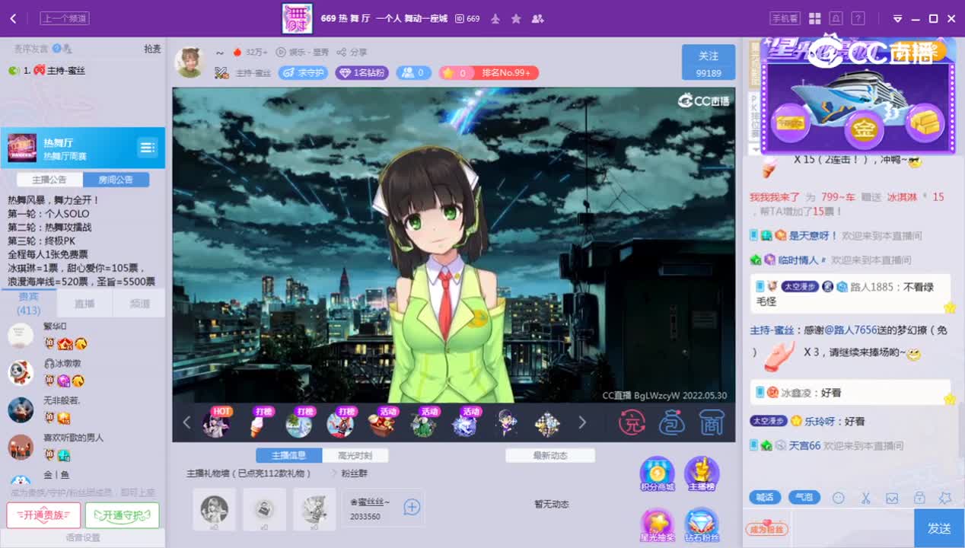Image resolution: width=965 pixels, height=548 pixels.
Task: Click the image upload icon in chat
Action: [892, 498]
